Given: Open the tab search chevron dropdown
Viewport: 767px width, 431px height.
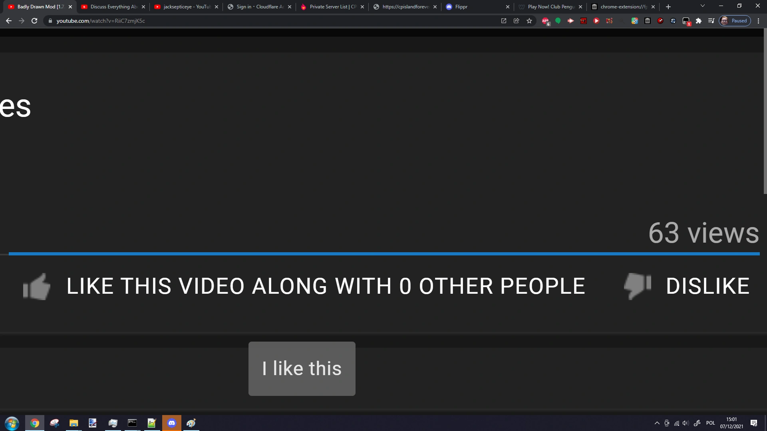Looking at the screenshot, I should tap(702, 6).
